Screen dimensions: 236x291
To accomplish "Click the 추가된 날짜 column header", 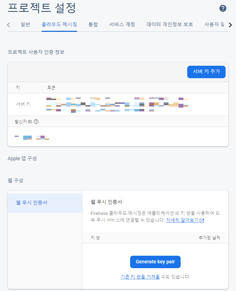I will [x=209, y=238].
